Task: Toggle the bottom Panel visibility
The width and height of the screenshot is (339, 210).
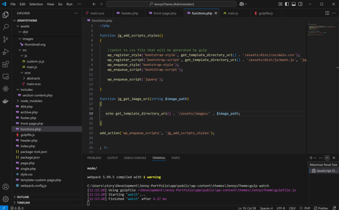Action: [294, 4]
